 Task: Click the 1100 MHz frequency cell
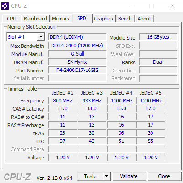pos(121,101)
